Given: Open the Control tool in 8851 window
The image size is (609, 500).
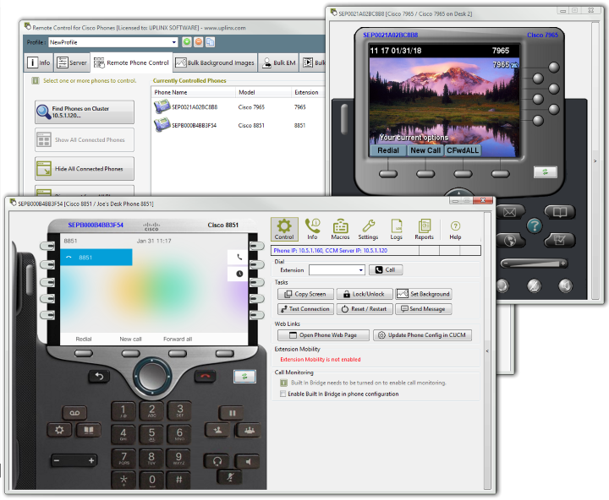Looking at the screenshot, I should tap(284, 229).
